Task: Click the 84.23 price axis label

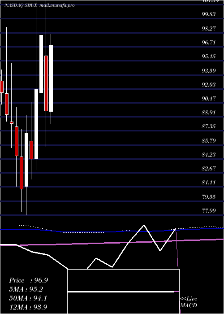Action: tap(209, 155)
